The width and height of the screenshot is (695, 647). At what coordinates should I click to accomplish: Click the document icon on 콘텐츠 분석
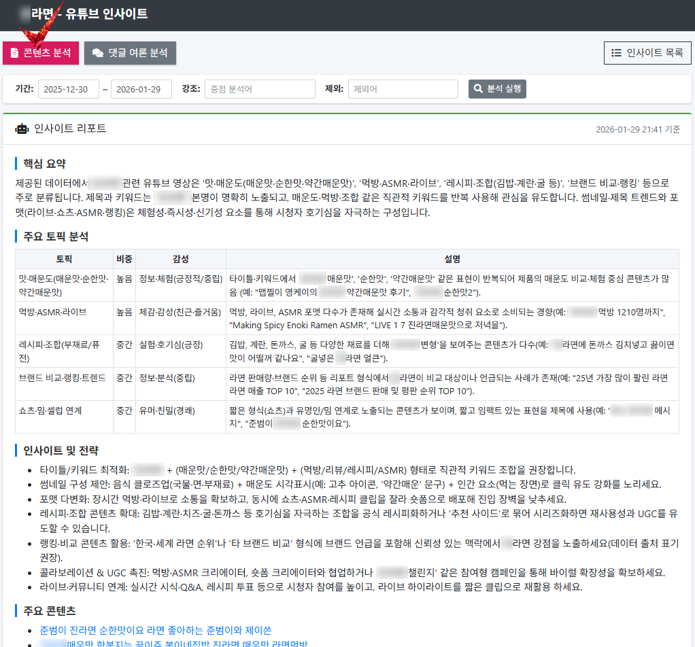15,53
